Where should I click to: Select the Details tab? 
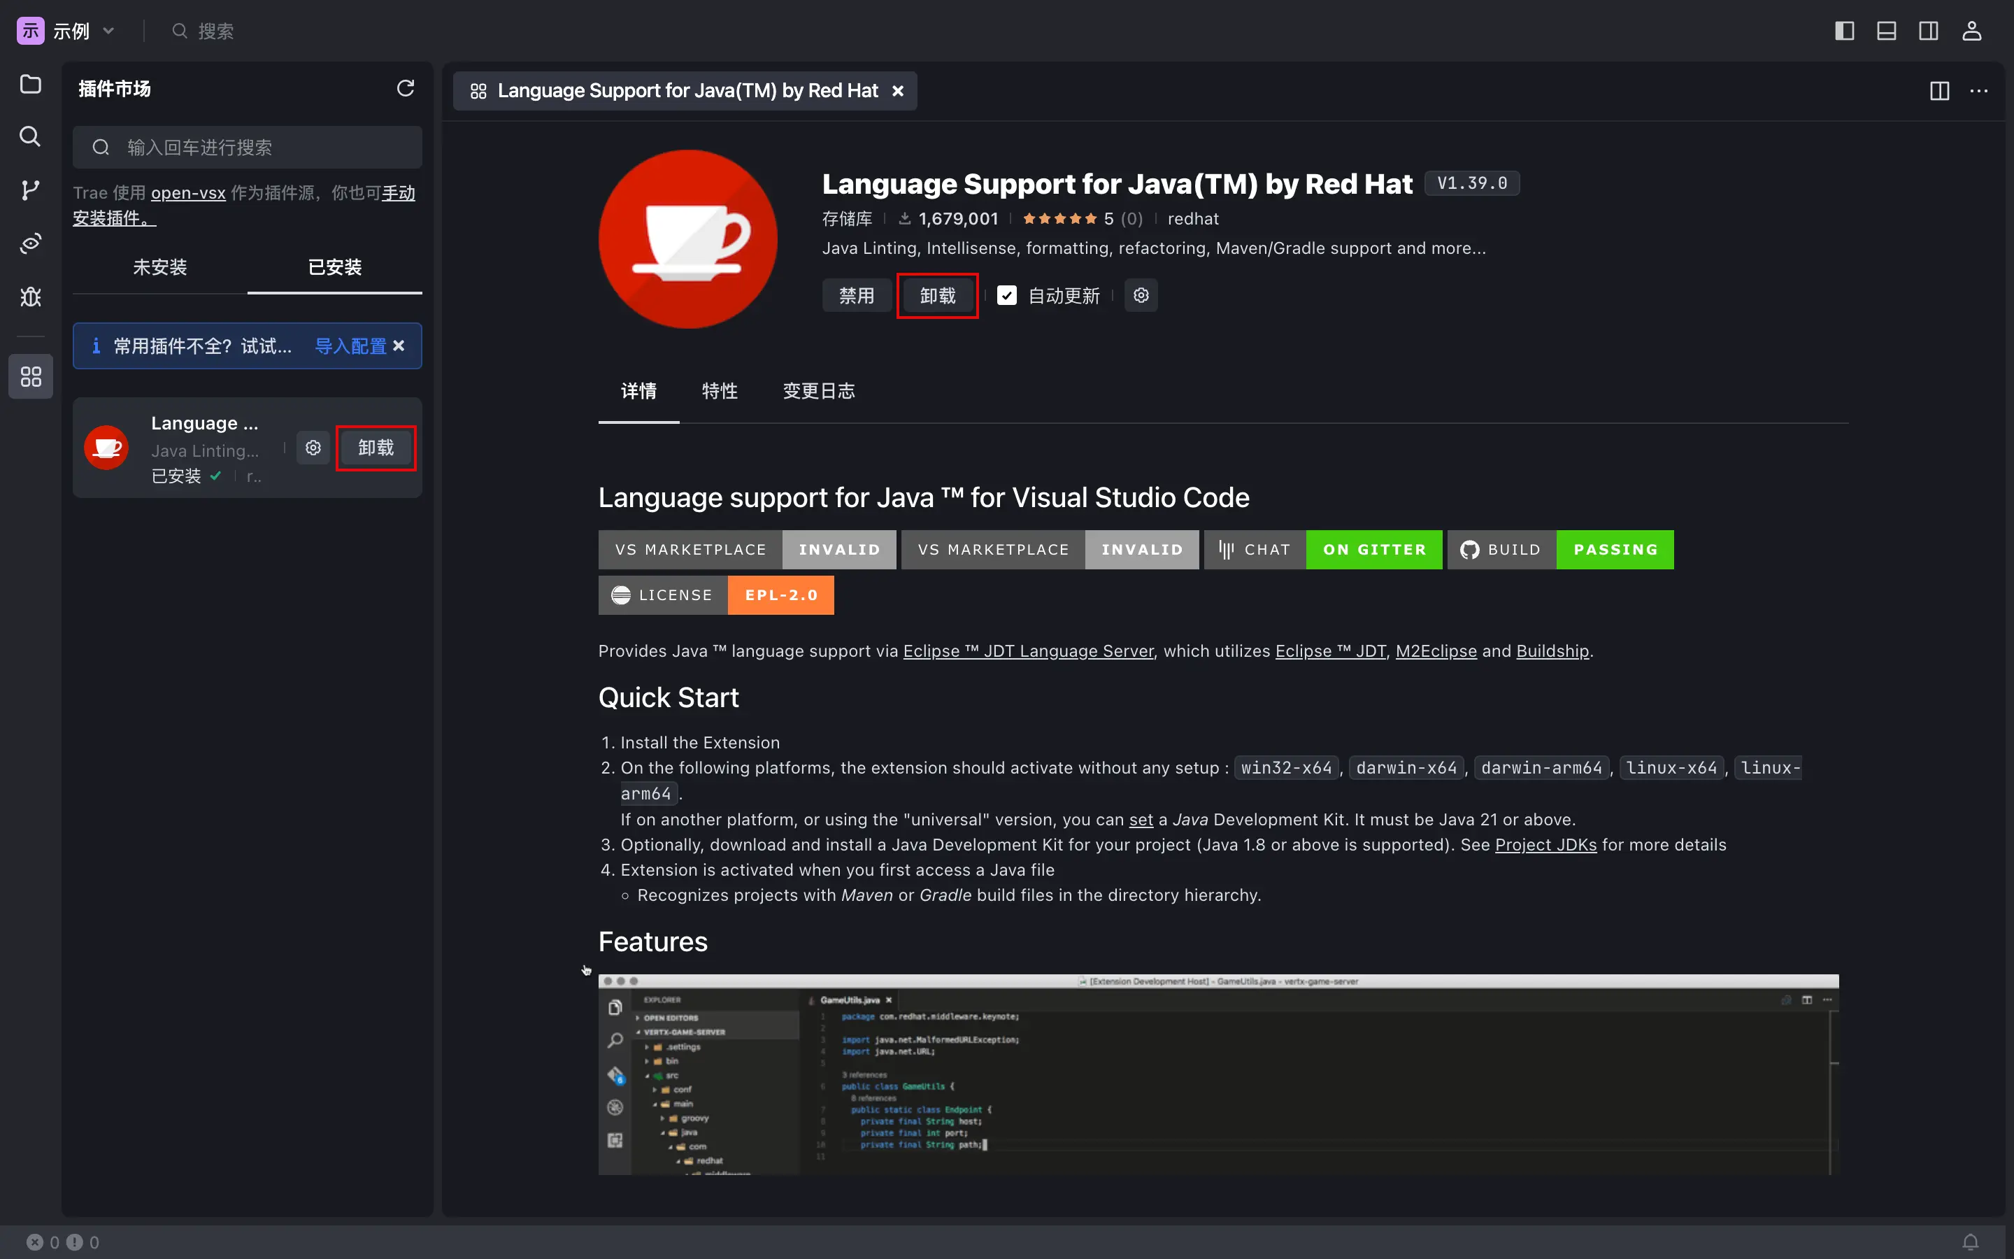638,390
